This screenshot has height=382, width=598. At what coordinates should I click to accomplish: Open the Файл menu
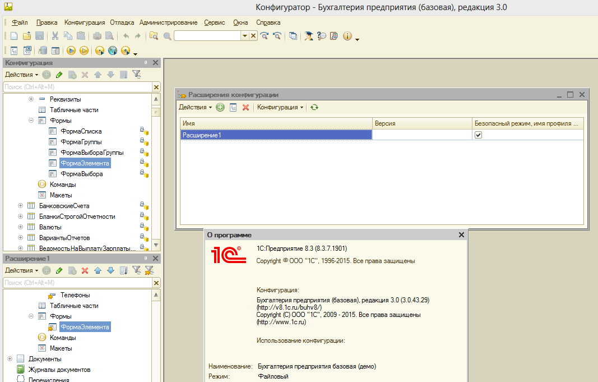[x=20, y=22]
